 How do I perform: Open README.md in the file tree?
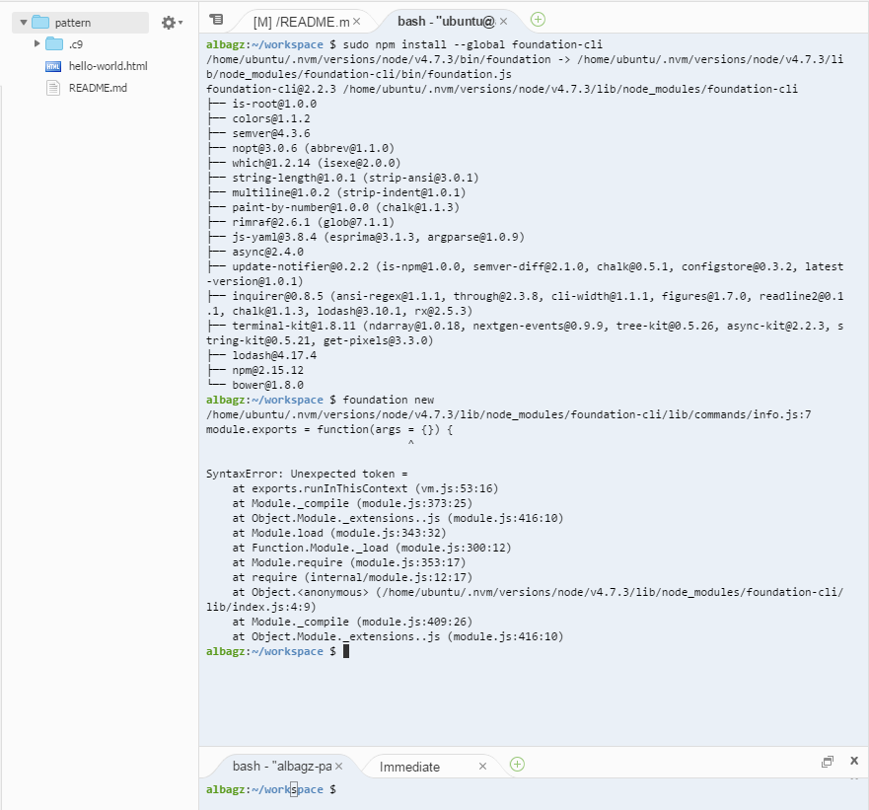[x=98, y=88]
